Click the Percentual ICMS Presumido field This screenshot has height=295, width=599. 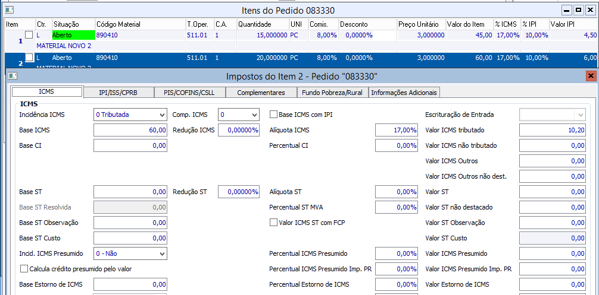coord(396,253)
